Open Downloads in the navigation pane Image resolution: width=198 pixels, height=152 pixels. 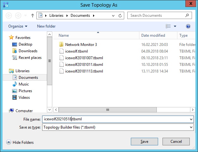point(28,51)
